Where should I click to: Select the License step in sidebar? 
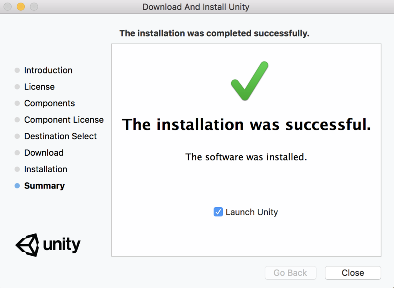point(39,87)
